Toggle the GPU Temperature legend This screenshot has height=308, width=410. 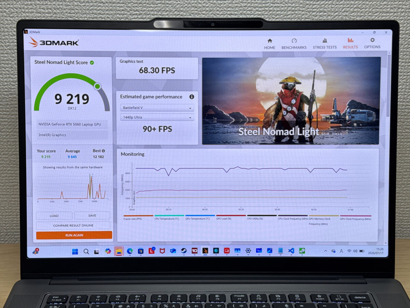[200, 217]
